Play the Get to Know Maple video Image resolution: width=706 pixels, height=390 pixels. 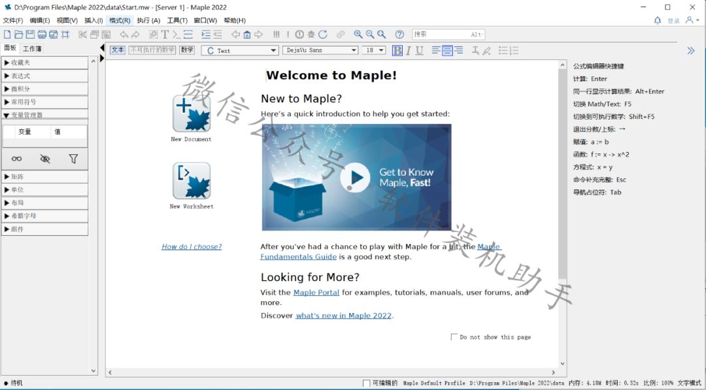[355, 178]
